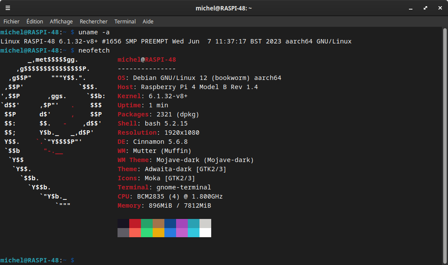Minimize the terminal window
This screenshot has height=265, width=448.
click(411, 8)
